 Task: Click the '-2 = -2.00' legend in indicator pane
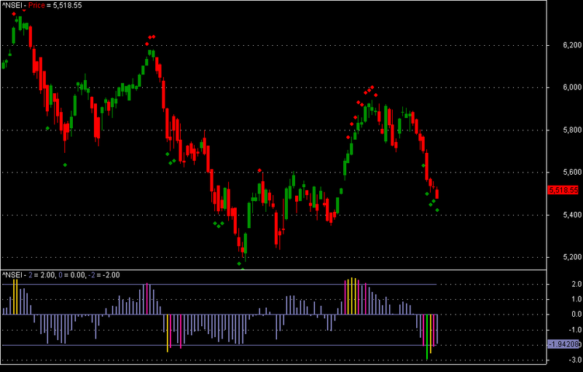(x=103, y=275)
